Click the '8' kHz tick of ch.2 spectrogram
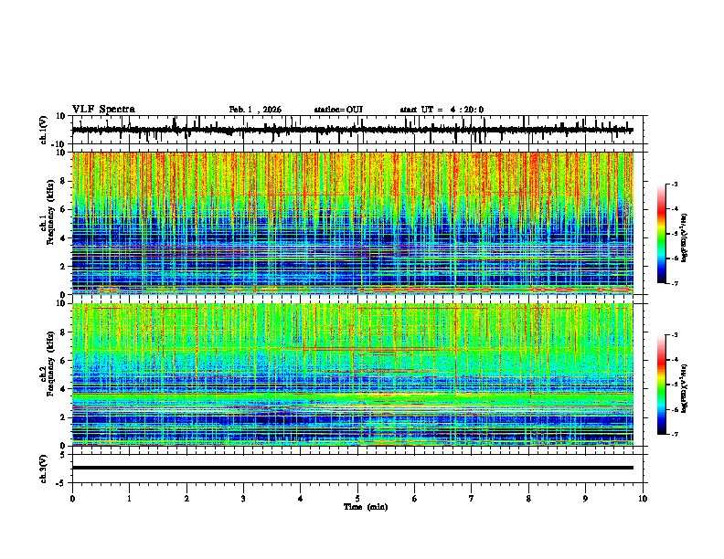This screenshot has height=559, width=724. click(x=63, y=332)
